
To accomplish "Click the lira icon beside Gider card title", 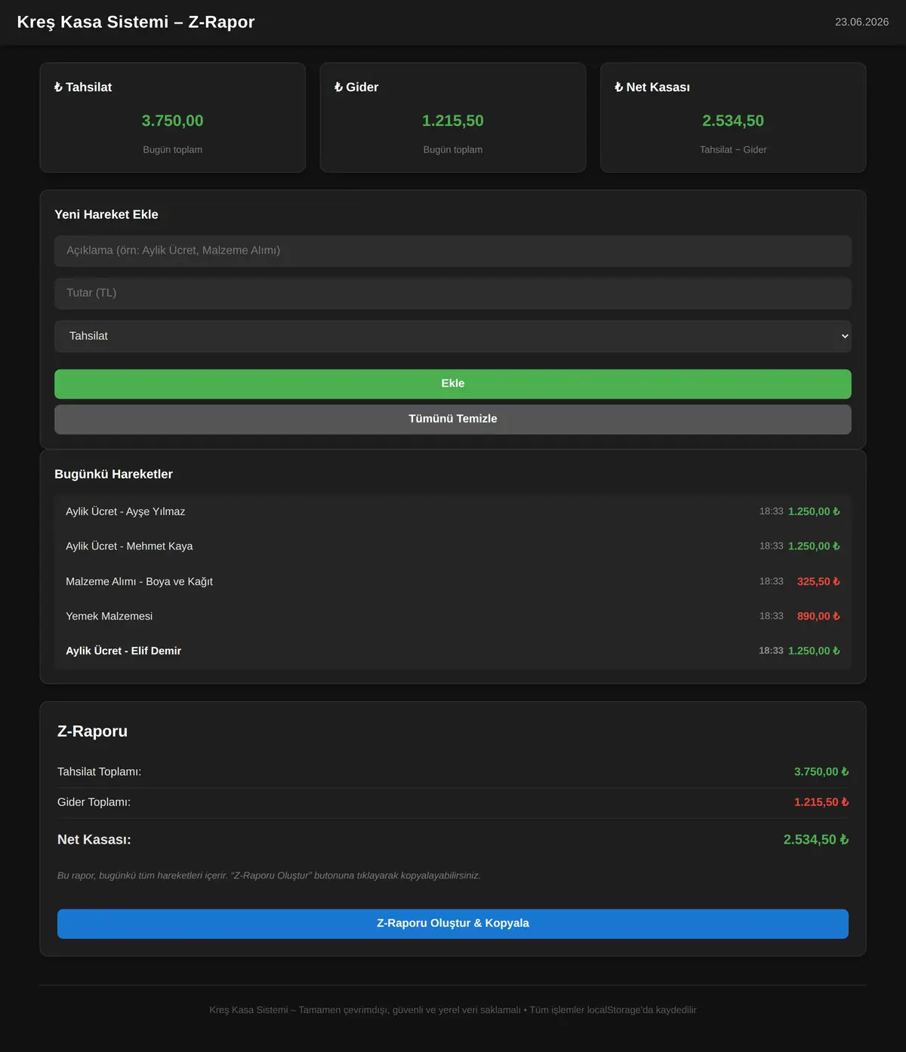I will pyautogui.click(x=338, y=88).
